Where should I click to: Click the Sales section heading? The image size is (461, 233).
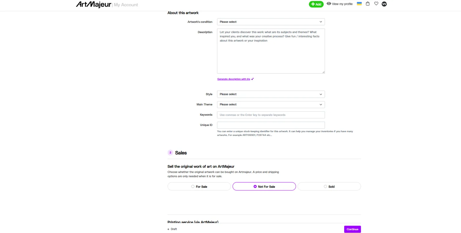tap(181, 153)
